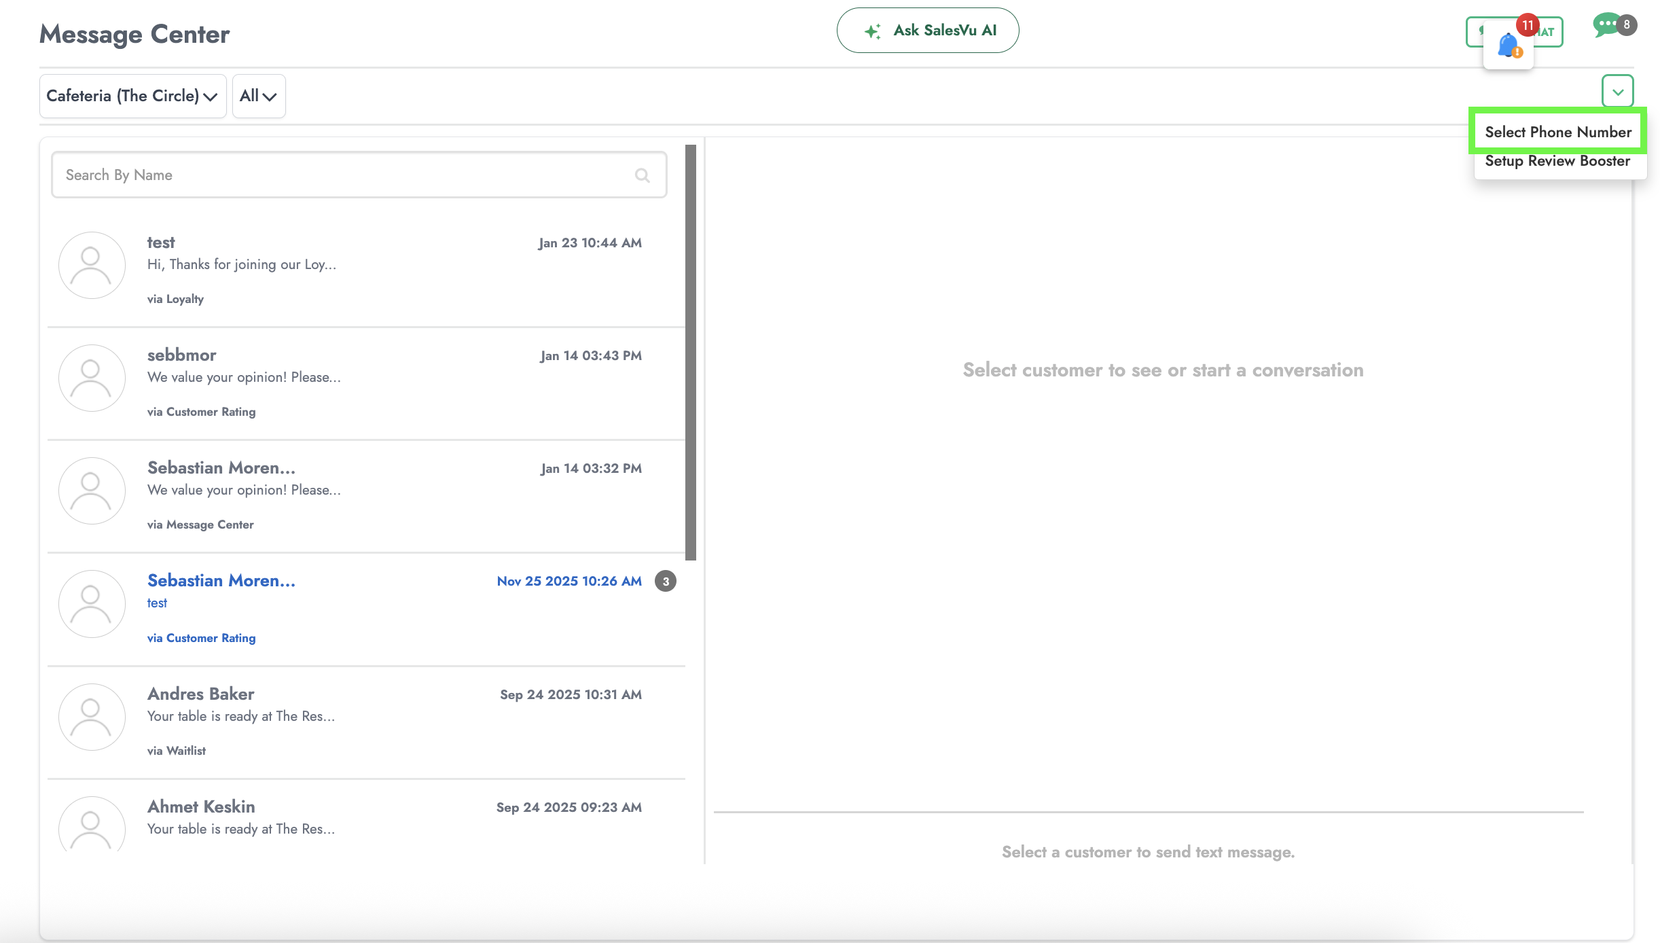This screenshot has width=1660, height=943.
Task: Click the notification bell icon
Action: coord(1509,46)
